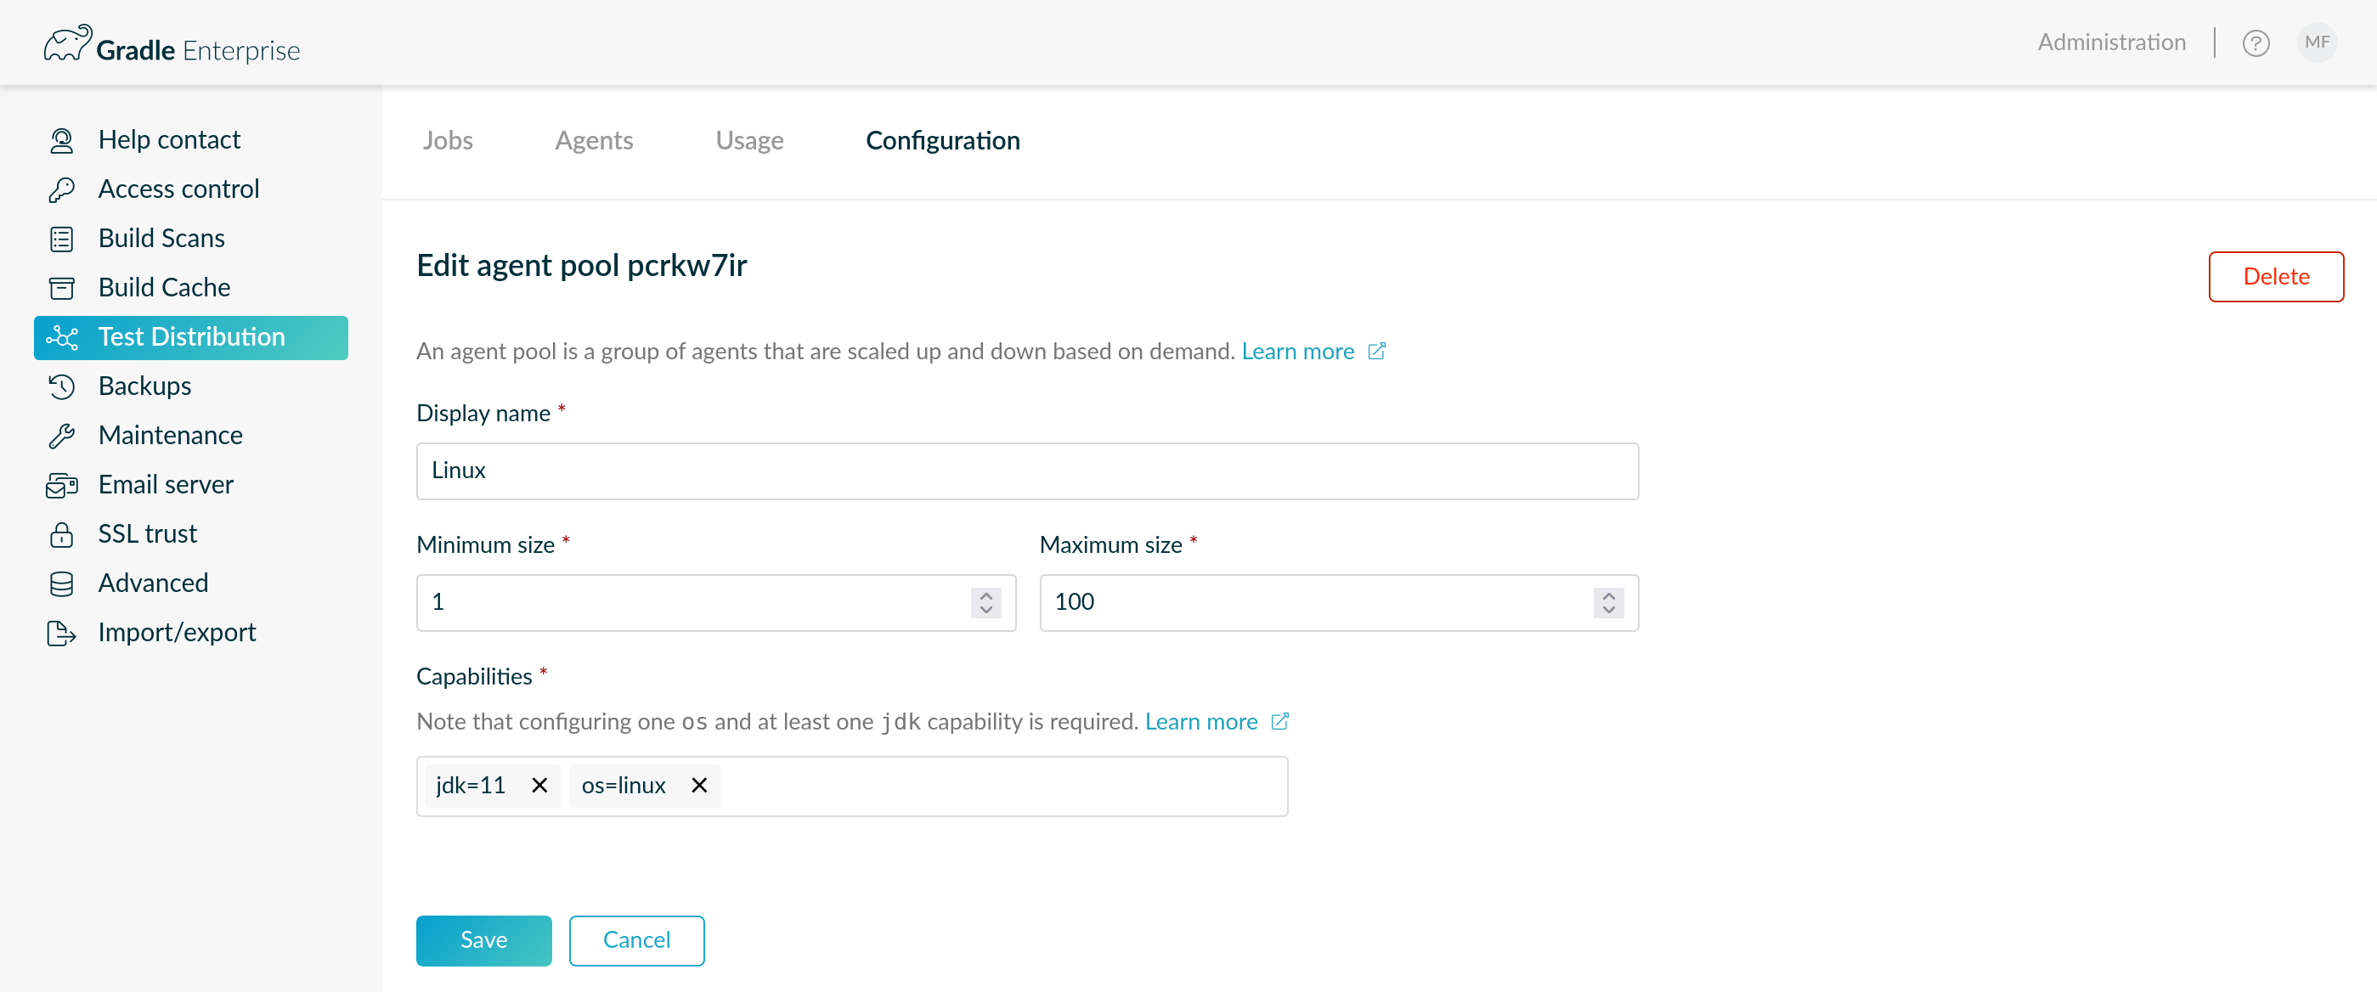
Task: Switch to the Agents tab
Action: [x=593, y=140]
